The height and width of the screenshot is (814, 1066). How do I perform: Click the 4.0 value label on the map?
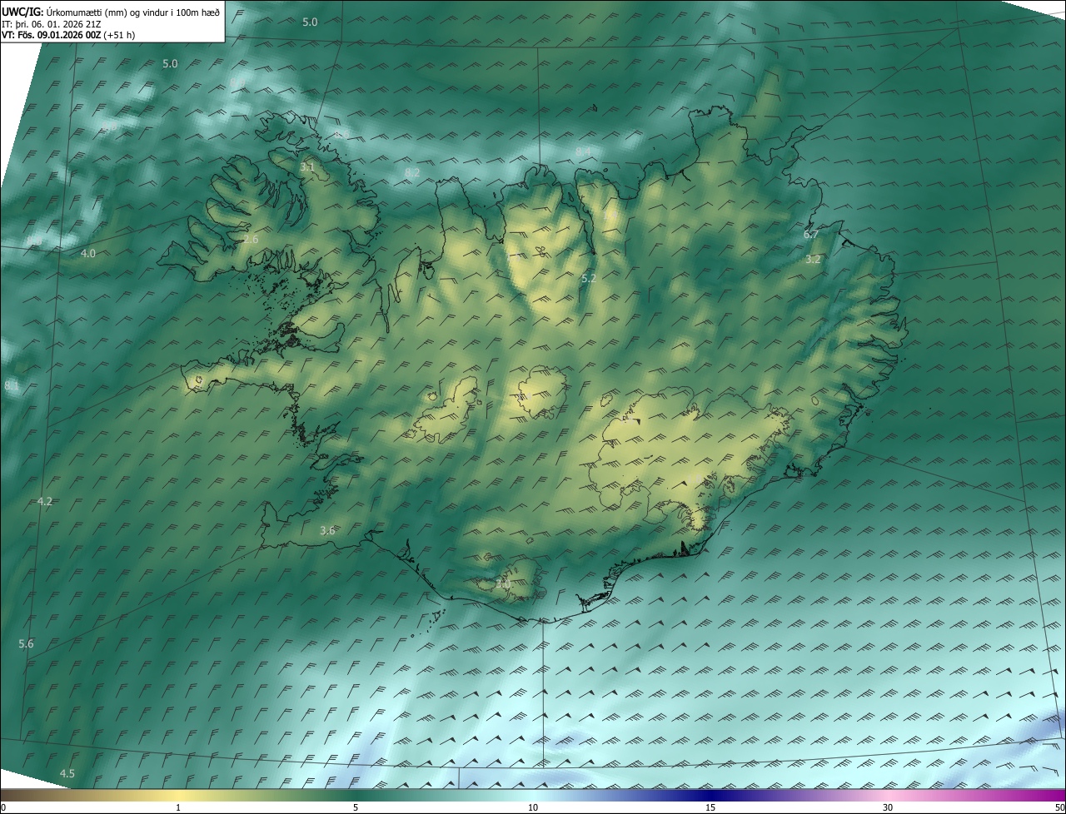point(88,253)
